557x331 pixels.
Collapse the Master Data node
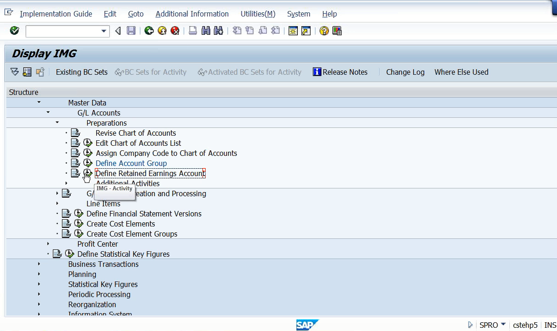pos(39,102)
